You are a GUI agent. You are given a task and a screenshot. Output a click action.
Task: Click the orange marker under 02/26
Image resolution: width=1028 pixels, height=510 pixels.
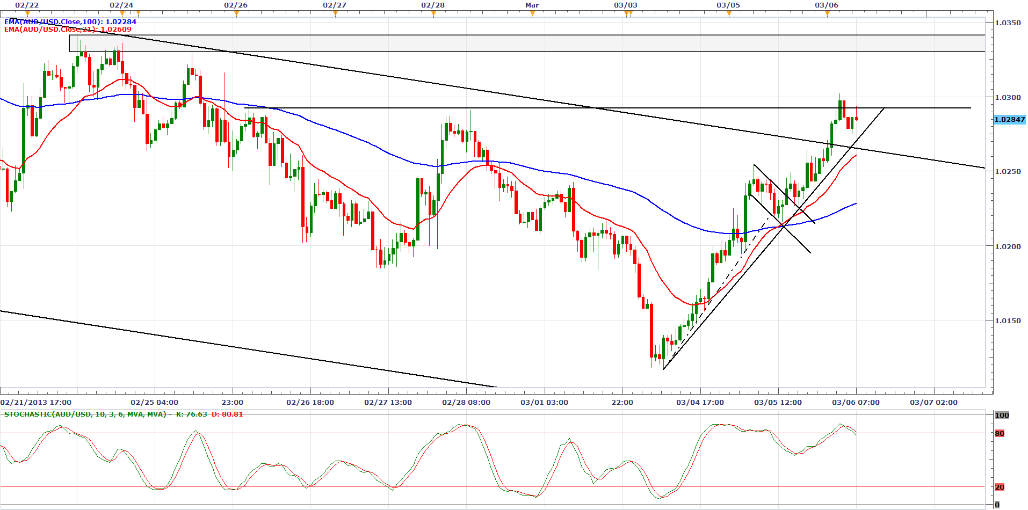pos(236,14)
